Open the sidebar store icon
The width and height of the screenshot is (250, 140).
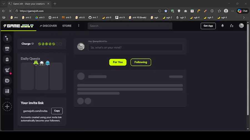click(x=7, y=49)
